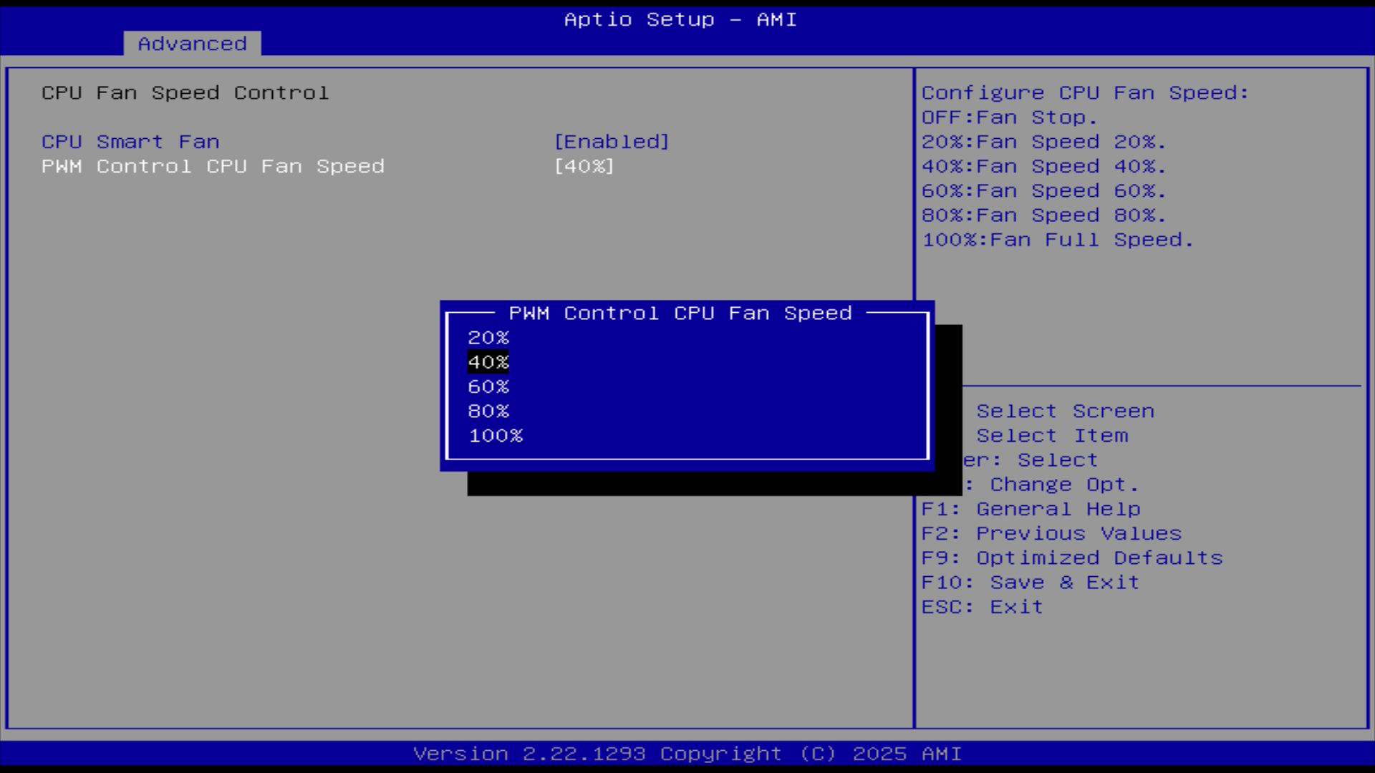Open the Advanced tab

coord(192,44)
